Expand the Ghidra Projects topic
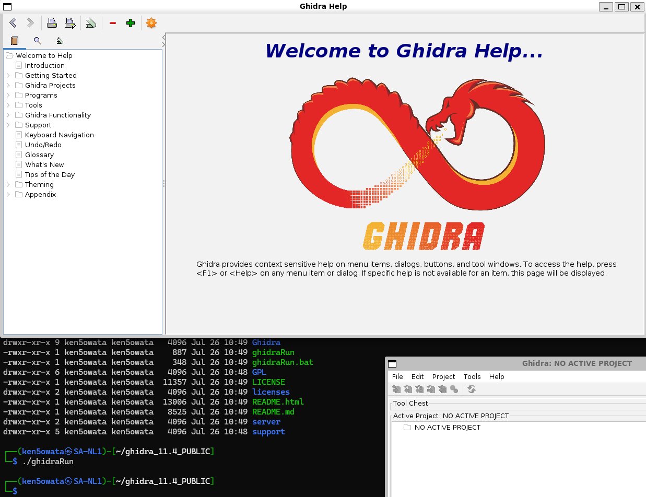 click(x=8, y=85)
